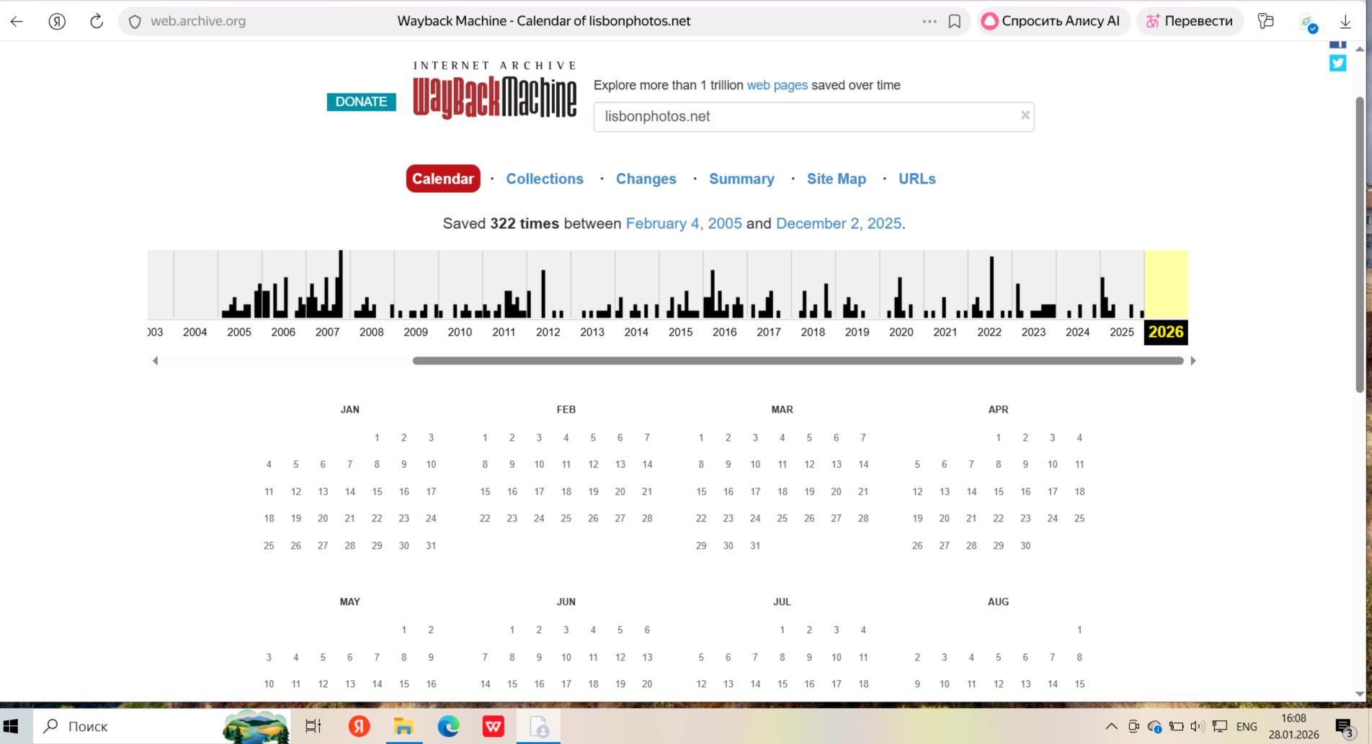The width and height of the screenshot is (1372, 744).
Task: Go back with the browser back arrow
Action: (x=17, y=21)
